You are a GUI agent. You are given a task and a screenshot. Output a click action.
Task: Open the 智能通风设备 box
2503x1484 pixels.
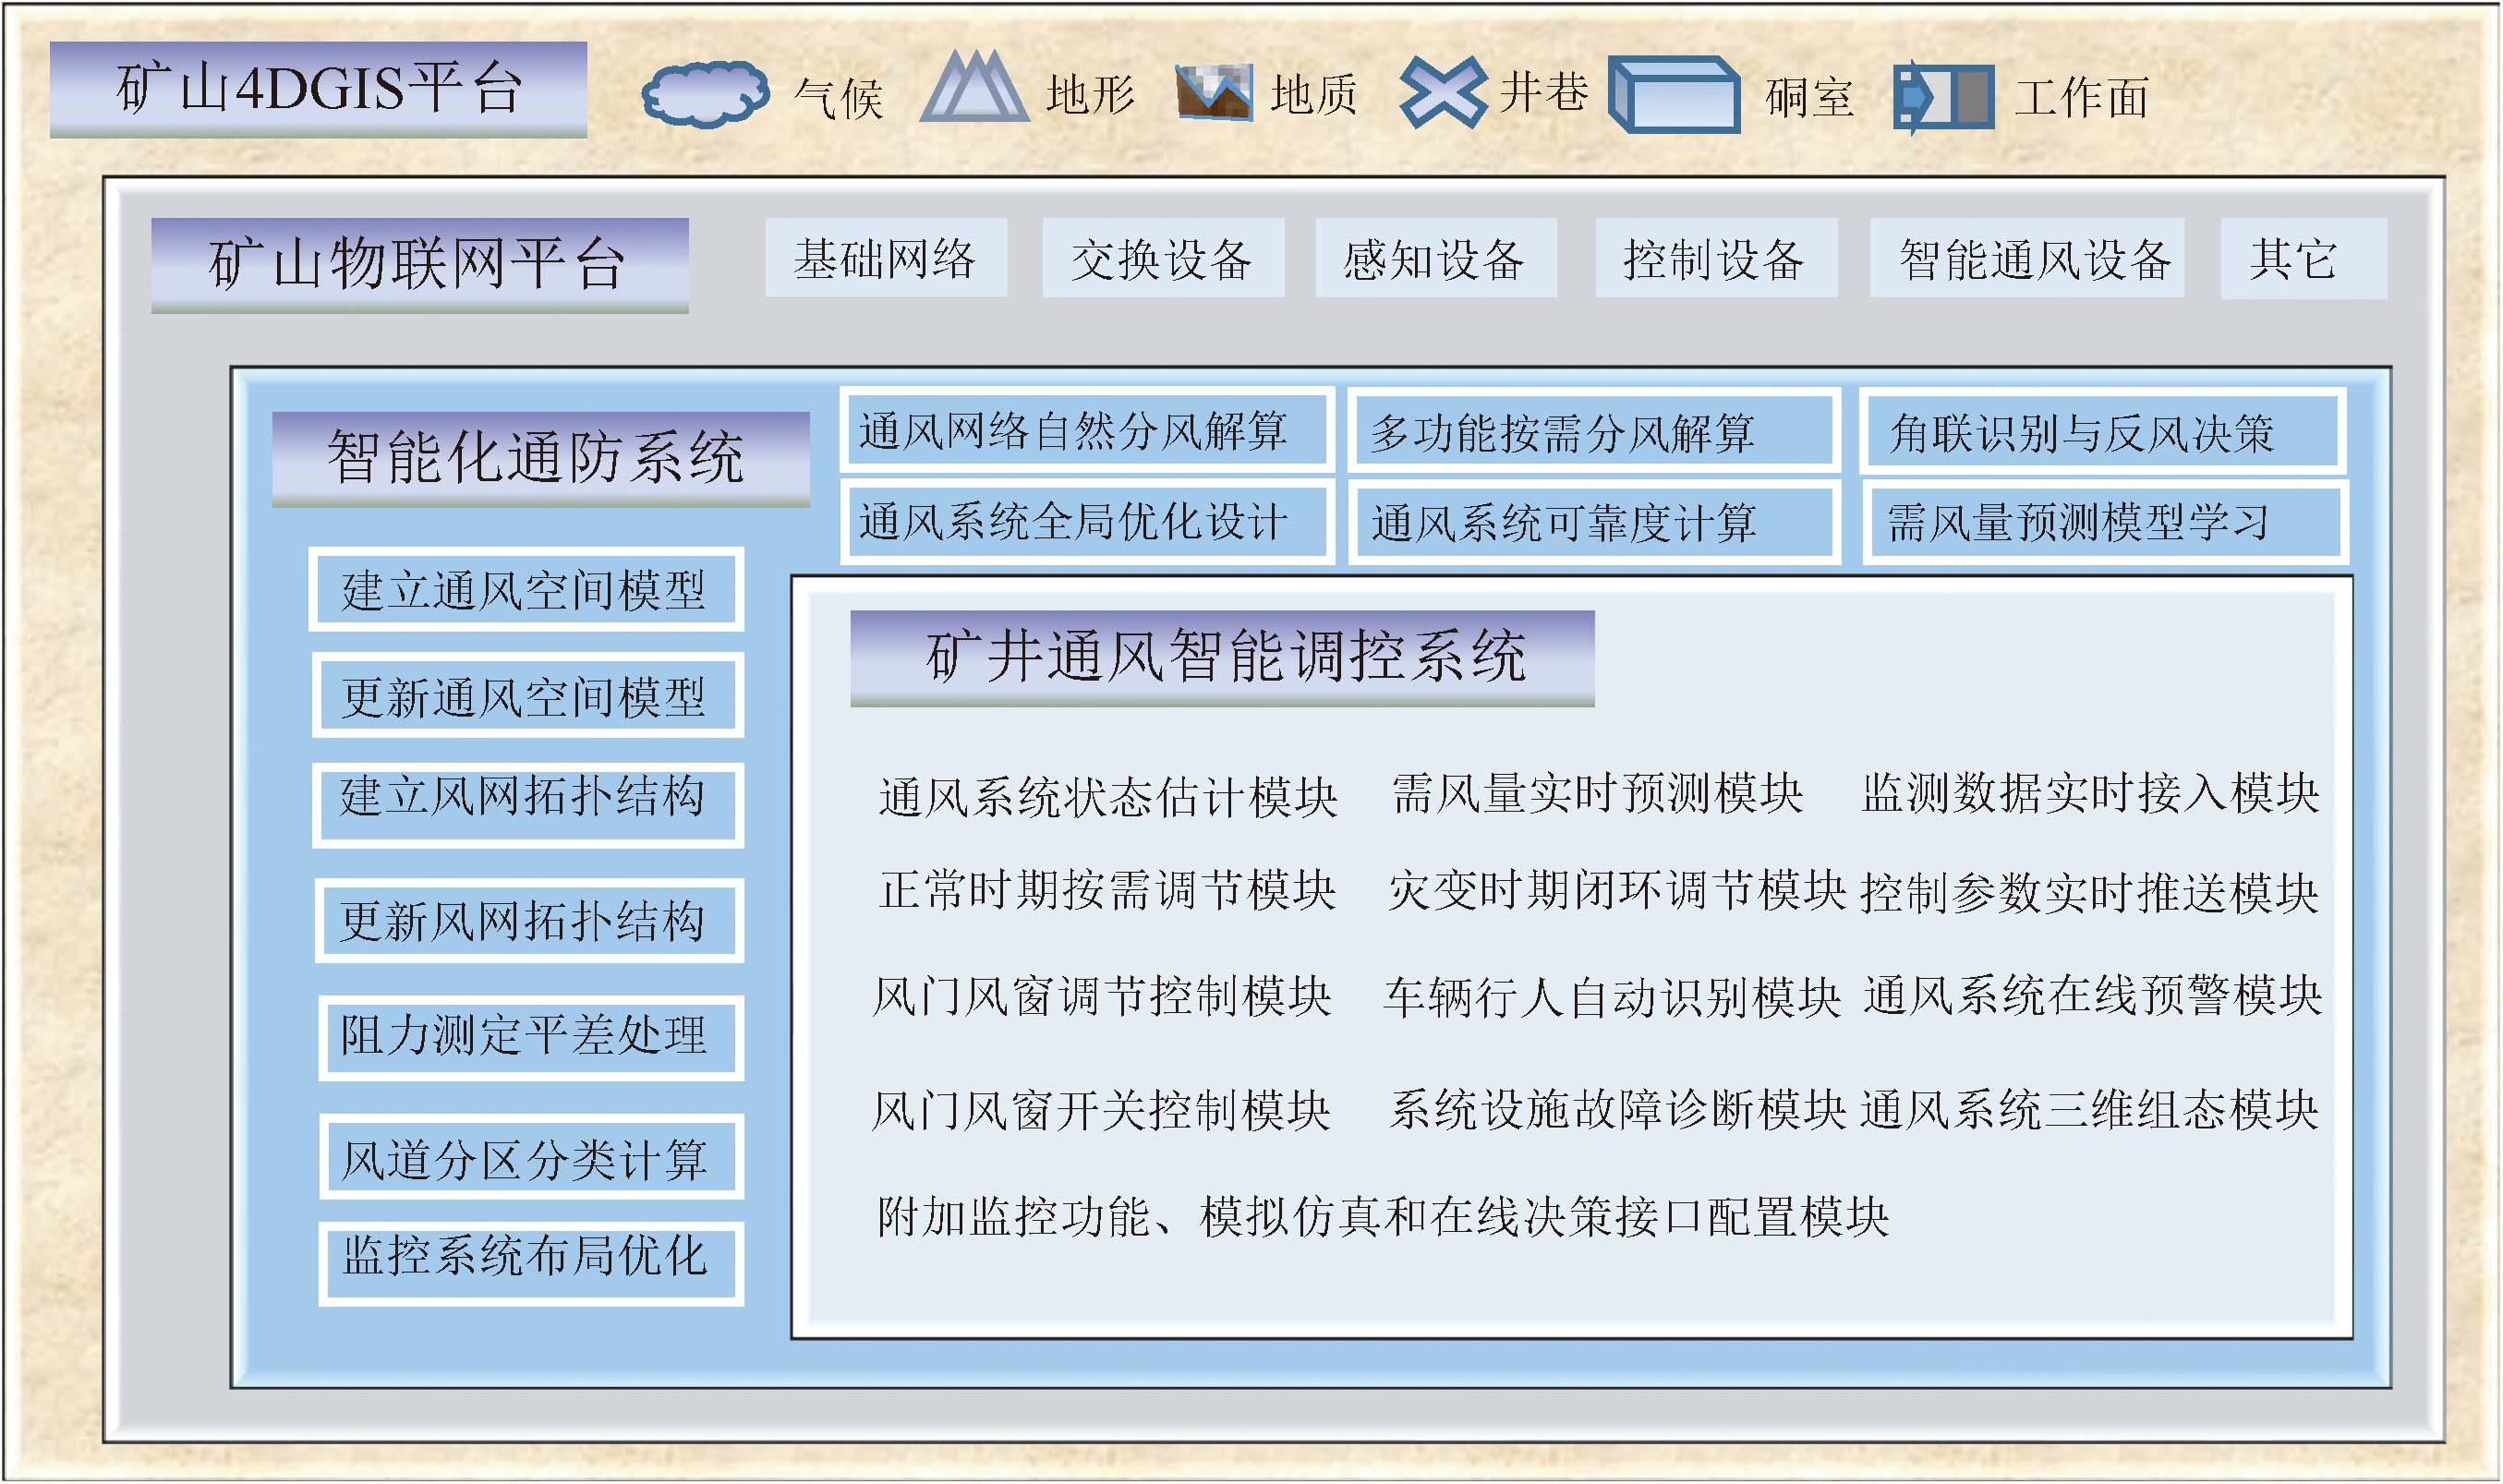click(x=2027, y=258)
